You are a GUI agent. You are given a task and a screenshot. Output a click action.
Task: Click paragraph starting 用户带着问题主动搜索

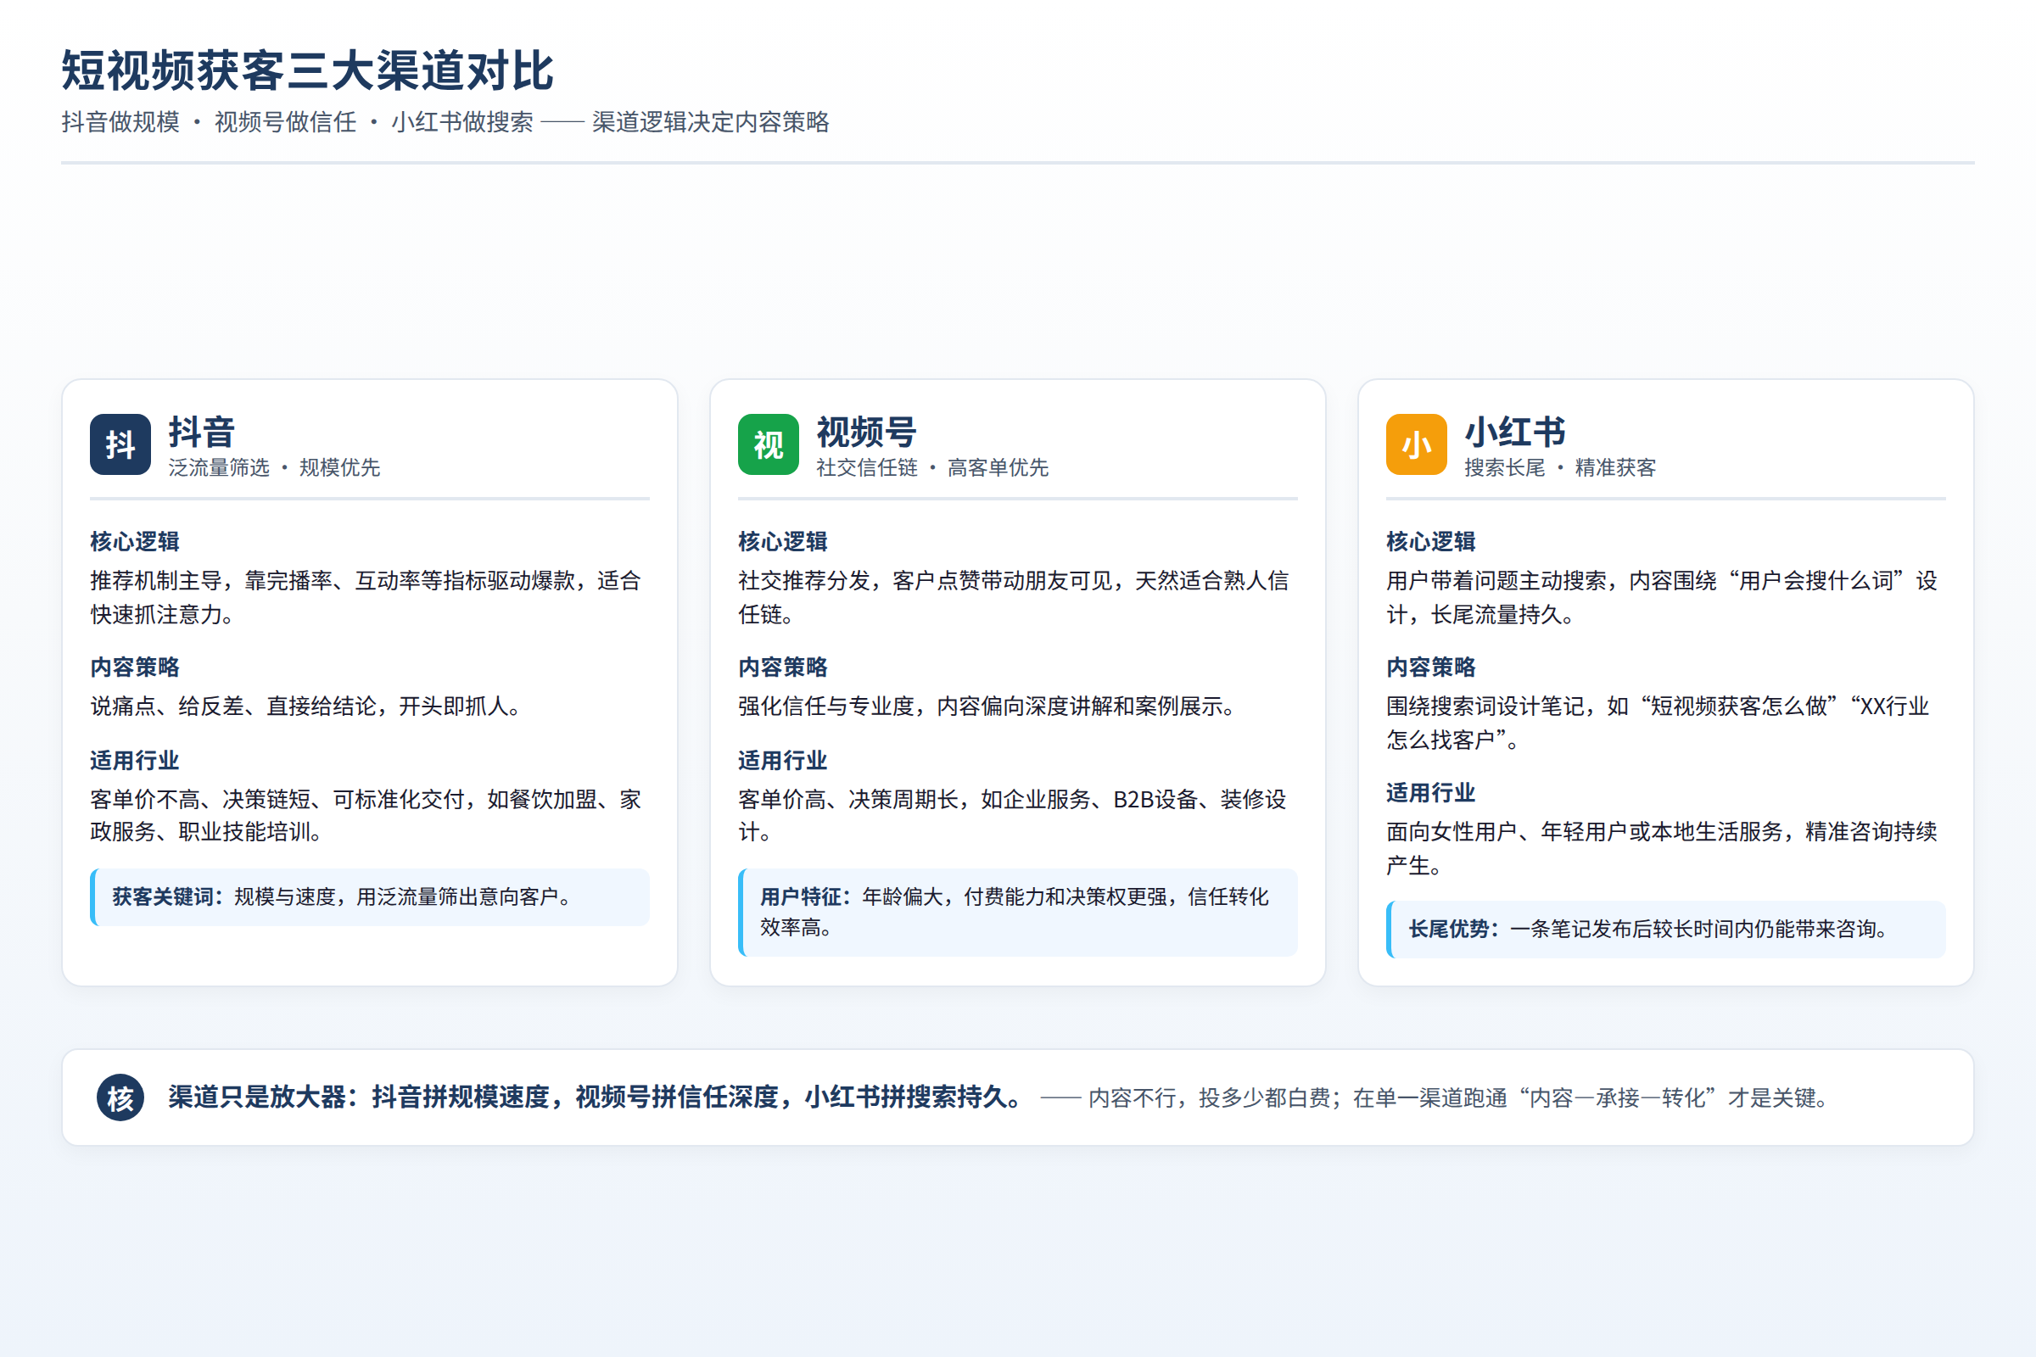click(1662, 597)
